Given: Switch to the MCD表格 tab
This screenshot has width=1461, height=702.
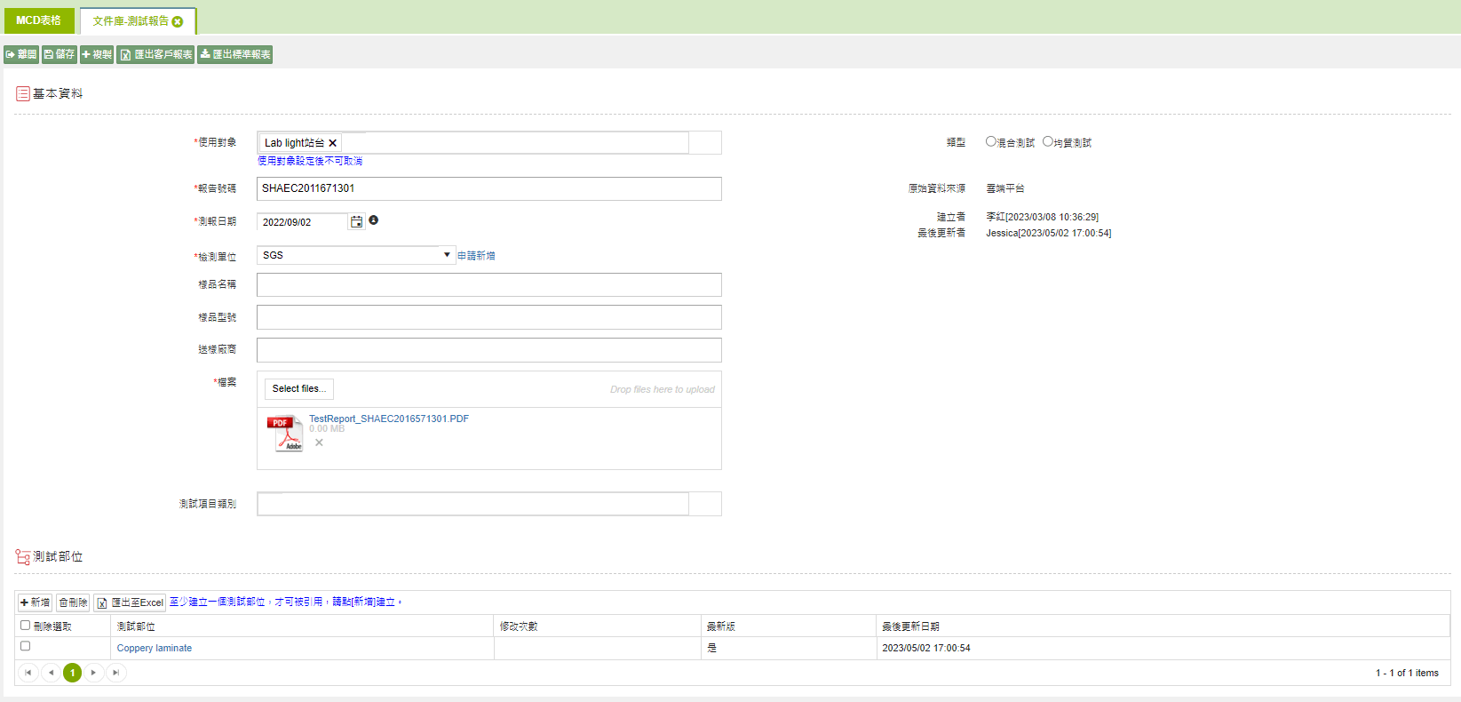Looking at the screenshot, I should 39,20.
